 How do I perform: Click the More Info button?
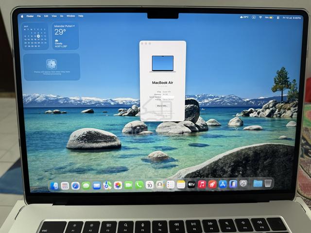pos(162,106)
